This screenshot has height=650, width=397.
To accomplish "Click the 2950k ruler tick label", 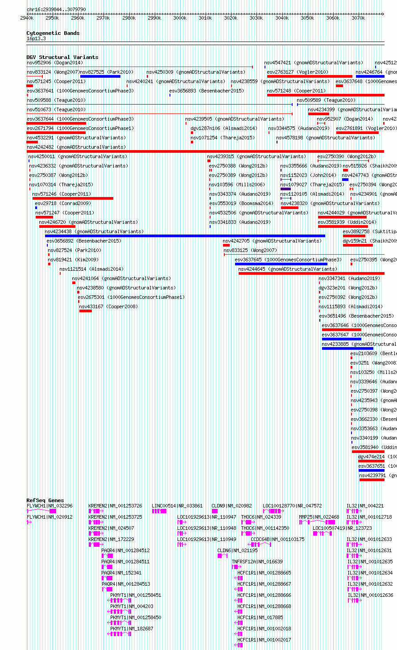I will pyautogui.click(x=52, y=18).
